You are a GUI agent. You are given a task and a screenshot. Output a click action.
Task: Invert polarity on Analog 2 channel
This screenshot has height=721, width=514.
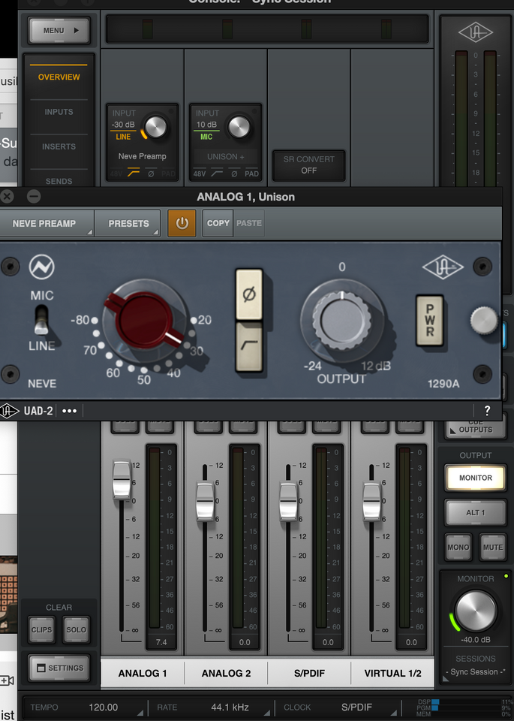click(x=234, y=173)
